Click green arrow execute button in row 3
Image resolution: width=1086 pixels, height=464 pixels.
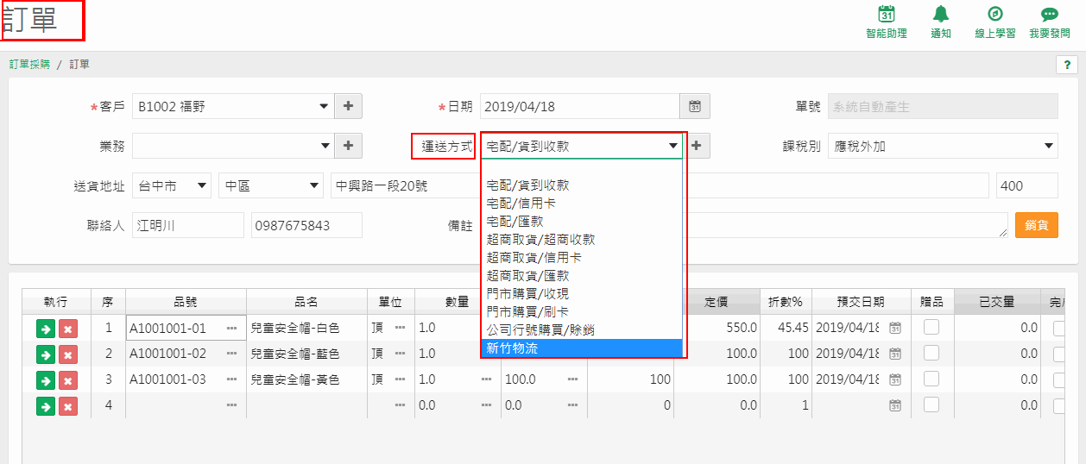[45, 380]
